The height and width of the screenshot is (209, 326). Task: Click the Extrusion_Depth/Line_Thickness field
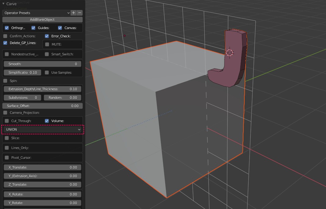43,89
